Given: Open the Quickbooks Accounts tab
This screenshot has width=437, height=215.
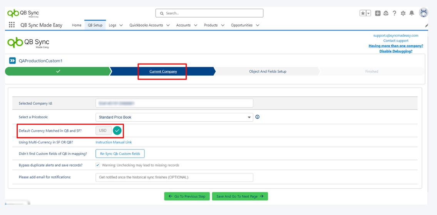Looking at the screenshot, I should click(x=146, y=25).
